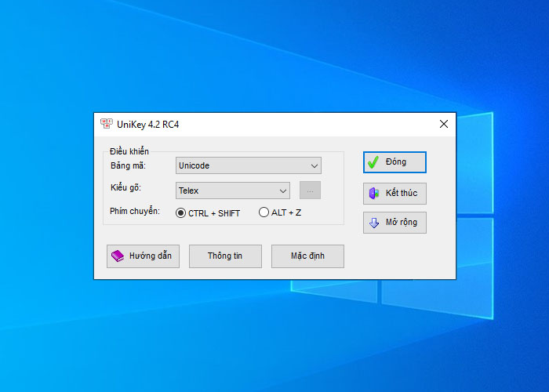Open the Bảng mã Unicode dropdown
This screenshot has height=392, width=549.
click(249, 165)
